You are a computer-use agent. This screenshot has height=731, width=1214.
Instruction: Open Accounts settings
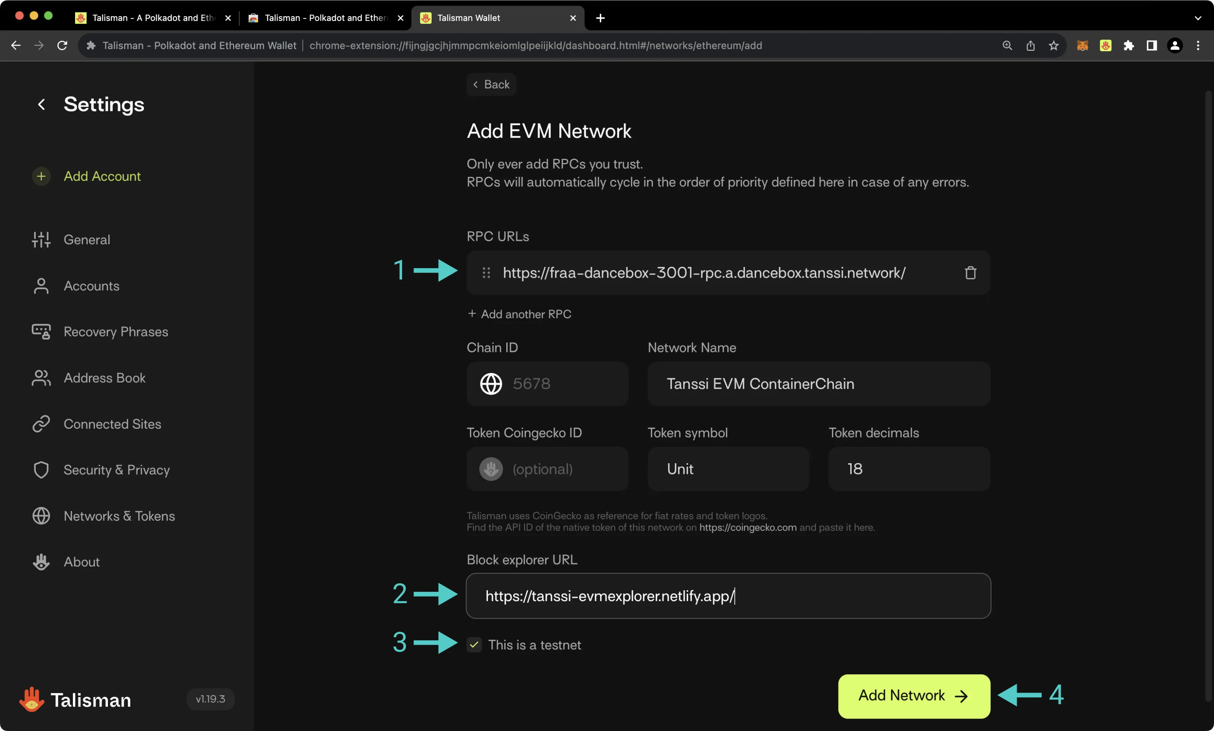tap(92, 286)
